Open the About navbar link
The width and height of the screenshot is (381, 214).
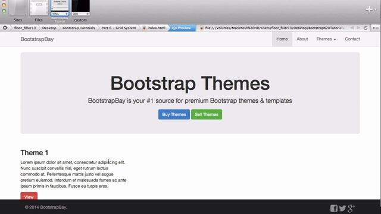302,39
